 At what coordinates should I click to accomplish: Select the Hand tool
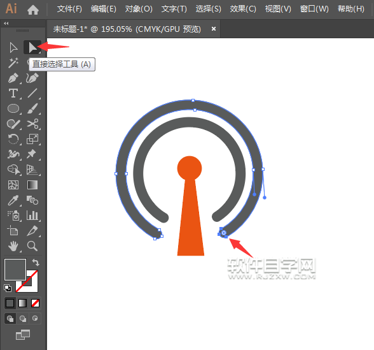click(13, 246)
